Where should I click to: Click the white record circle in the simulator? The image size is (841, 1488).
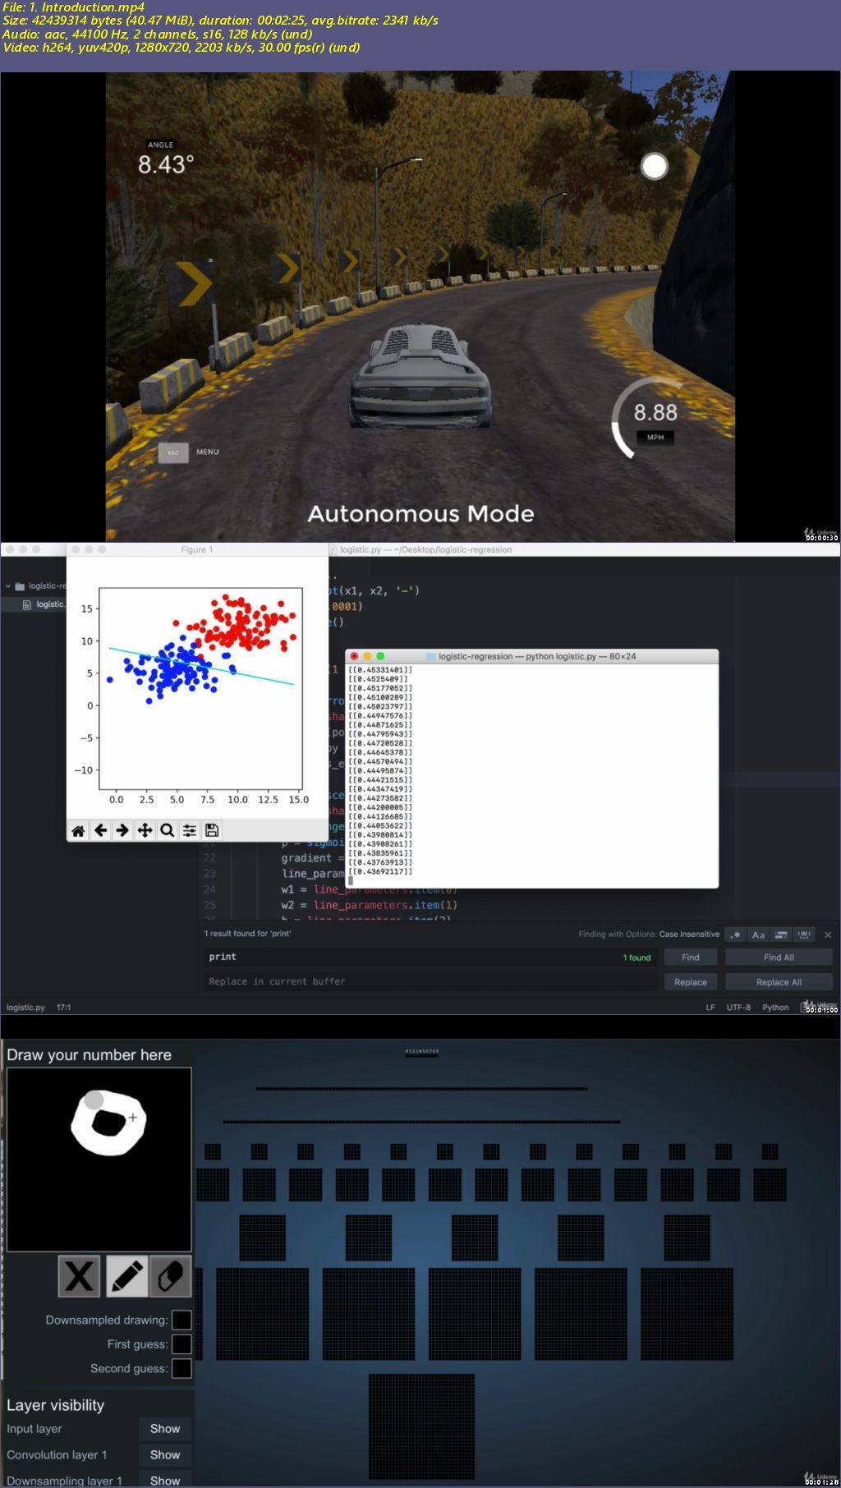[655, 167]
